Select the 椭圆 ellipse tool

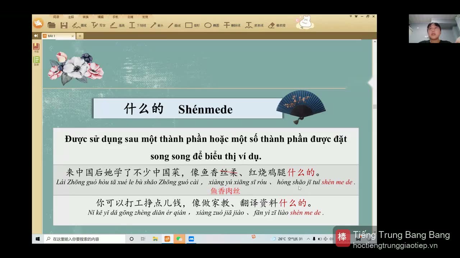tap(212, 25)
